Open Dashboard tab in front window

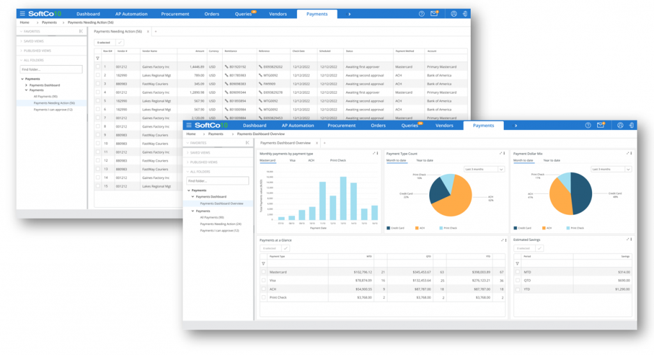(x=254, y=126)
